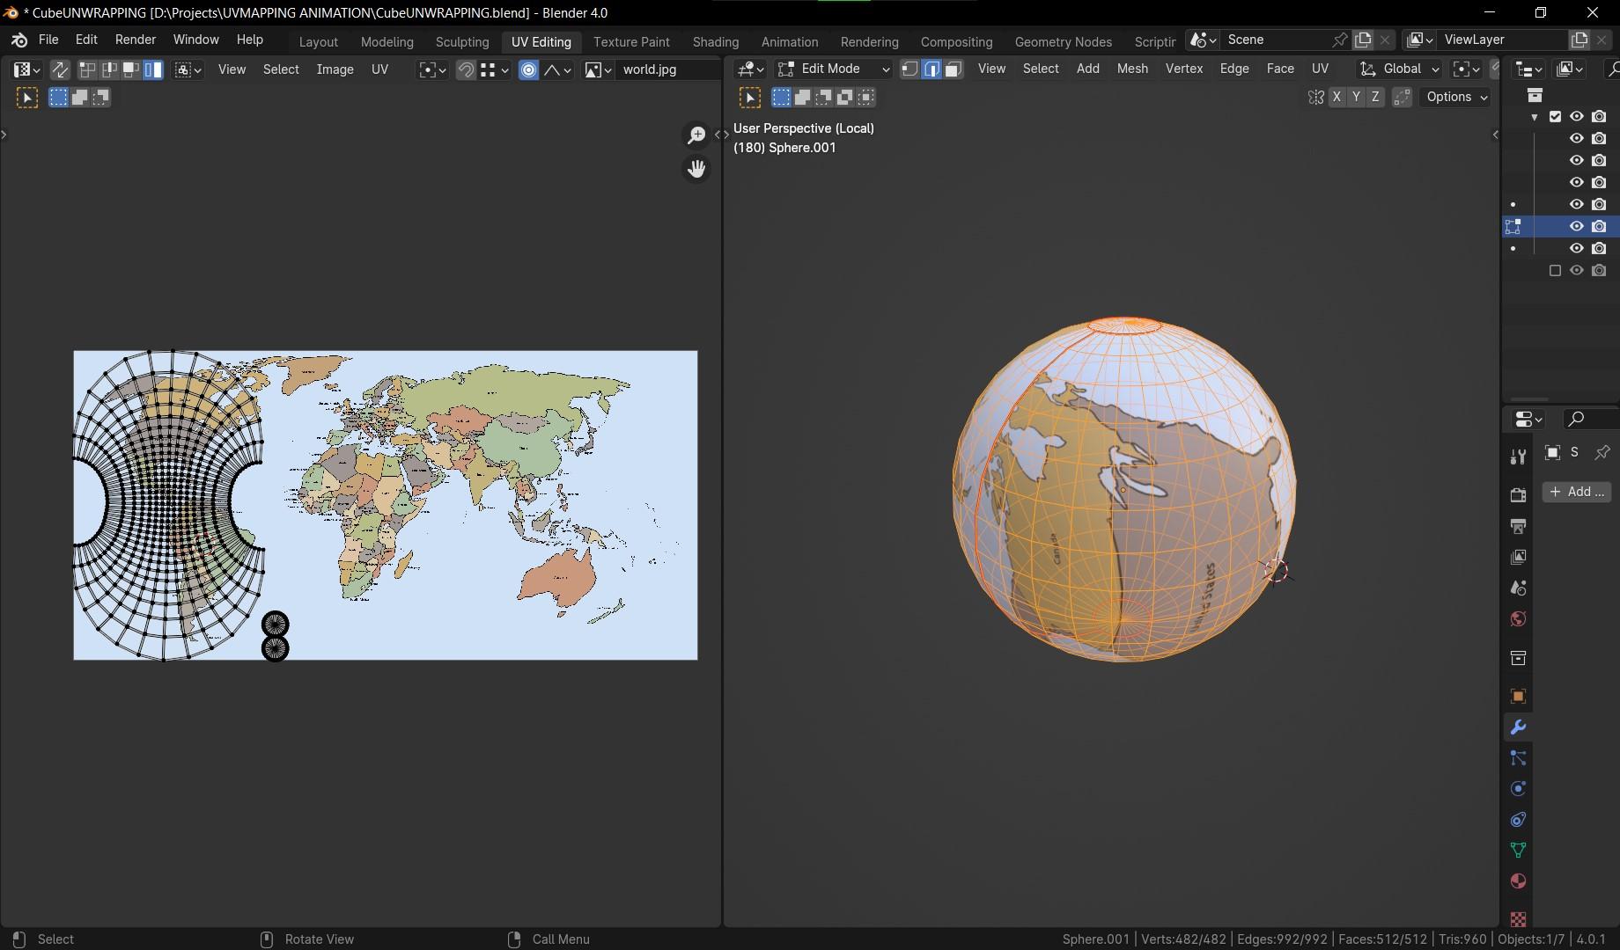Expand the Global transform orientation dropdown

(1400, 69)
